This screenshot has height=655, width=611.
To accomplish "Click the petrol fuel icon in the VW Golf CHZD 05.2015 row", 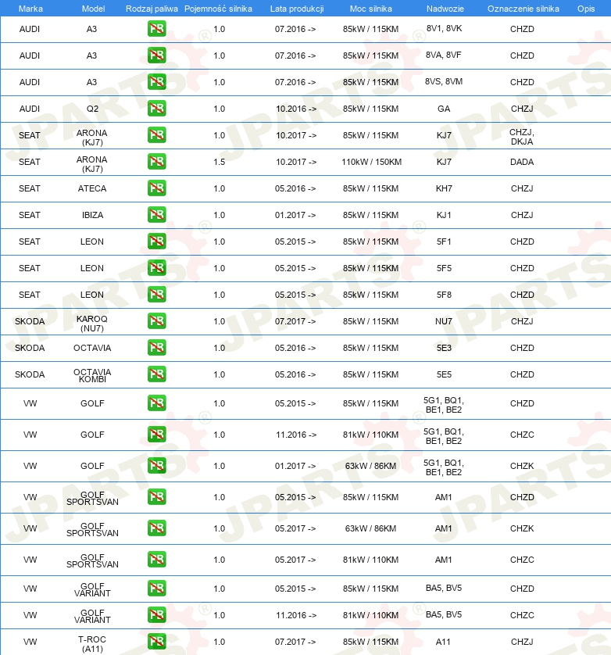I will coord(156,403).
